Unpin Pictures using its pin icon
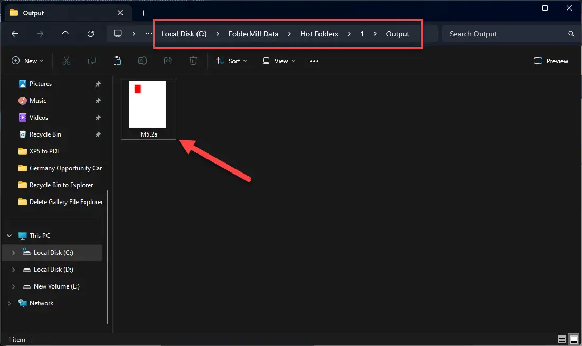This screenshot has width=582, height=346. coord(98,84)
